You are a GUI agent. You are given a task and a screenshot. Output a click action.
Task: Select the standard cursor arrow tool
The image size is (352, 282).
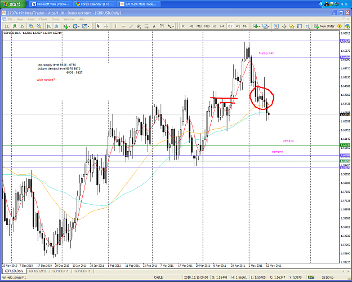[98, 27]
